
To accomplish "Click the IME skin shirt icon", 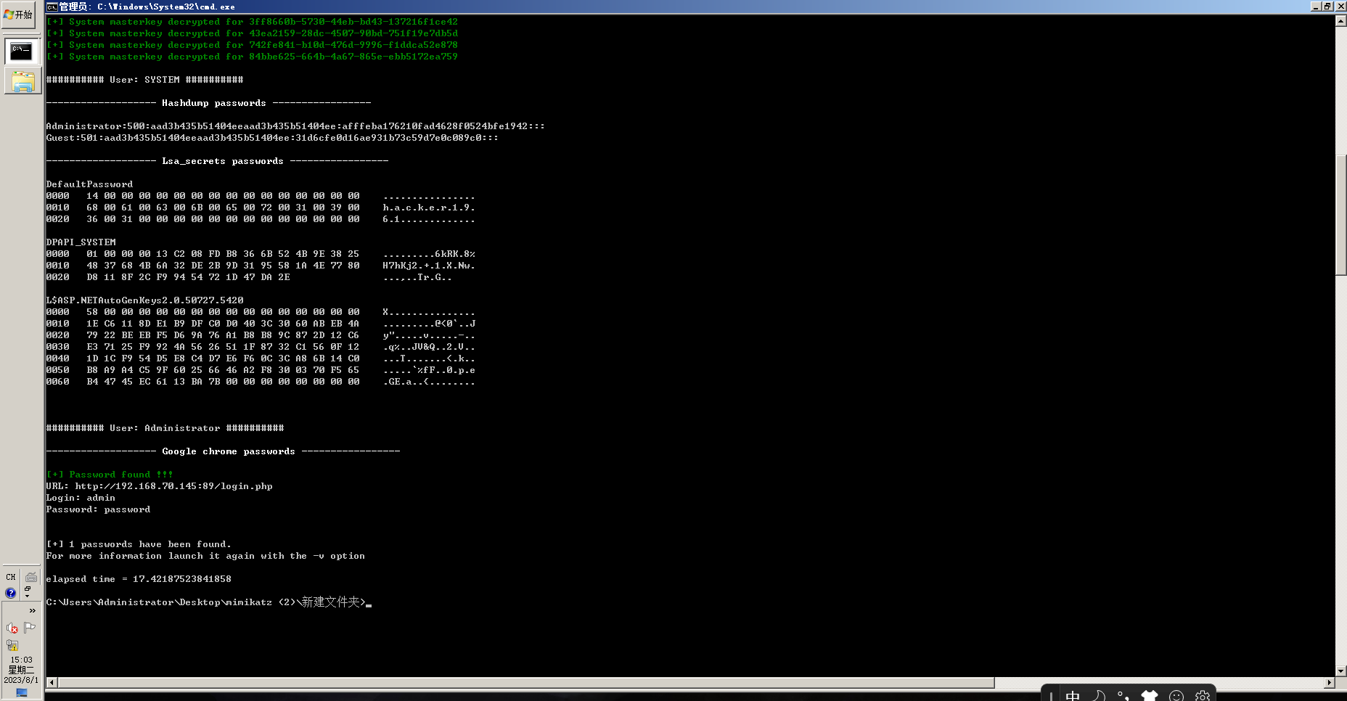I will (x=1150, y=696).
